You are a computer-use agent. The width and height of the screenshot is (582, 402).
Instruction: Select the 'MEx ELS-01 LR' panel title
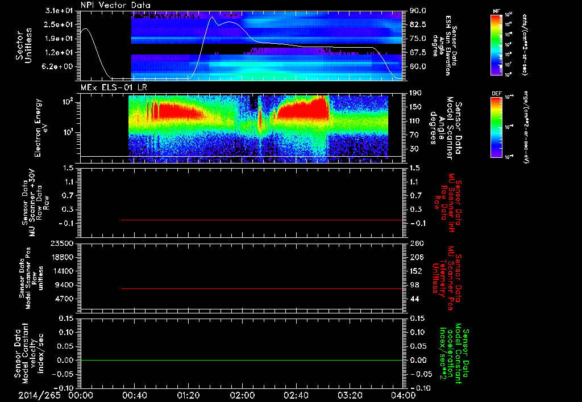tap(114, 88)
